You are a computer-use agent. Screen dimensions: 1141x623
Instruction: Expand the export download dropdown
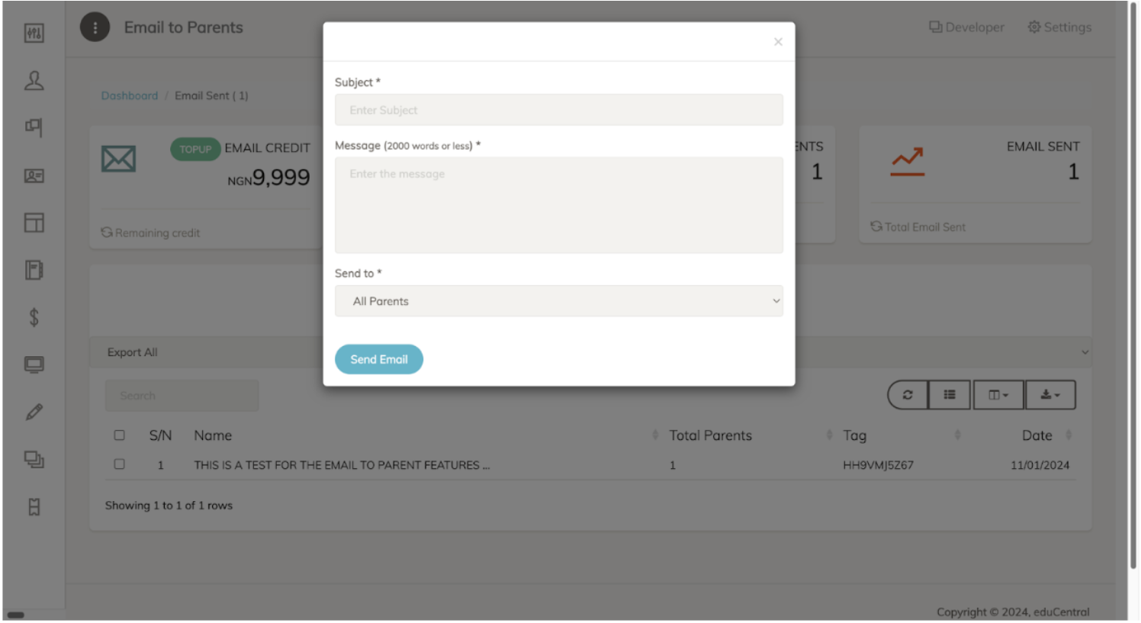pyautogui.click(x=1050, y=395)
